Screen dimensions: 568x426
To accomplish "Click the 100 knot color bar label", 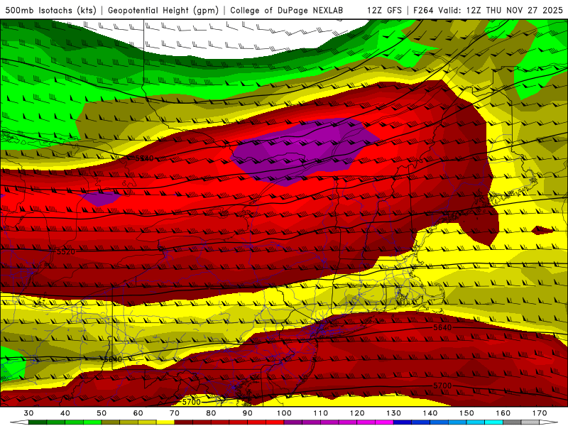I will coord(284,413).
